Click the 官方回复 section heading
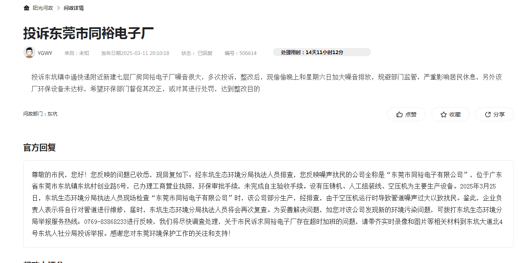Image resolution: width=523 pixels, height=263 pixels. 39,147
